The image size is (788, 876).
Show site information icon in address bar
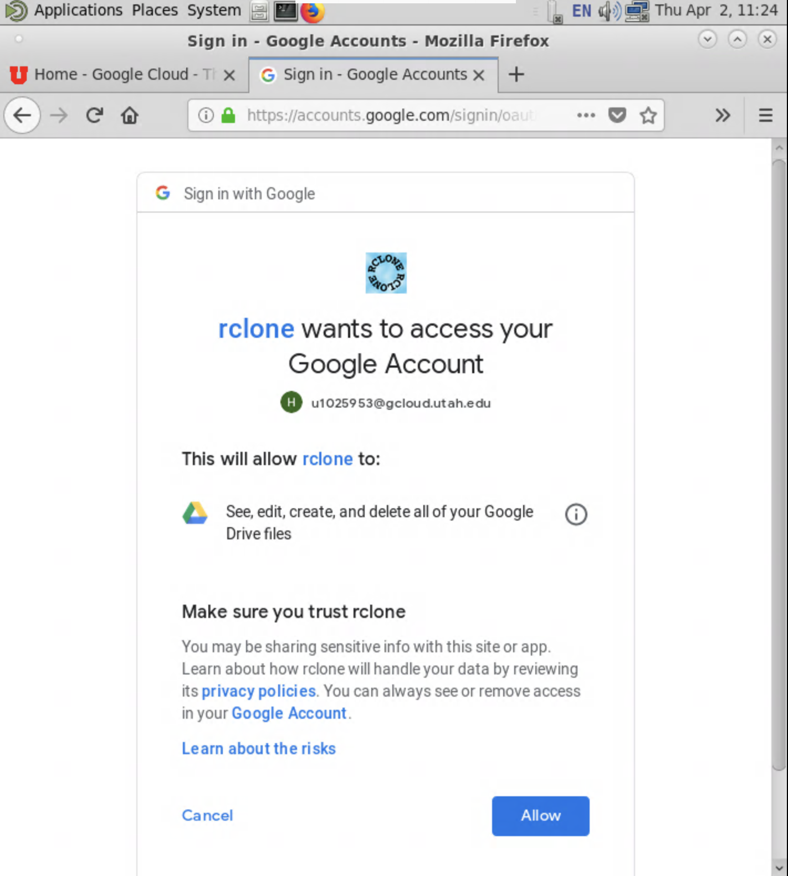[x=206, y=115]
